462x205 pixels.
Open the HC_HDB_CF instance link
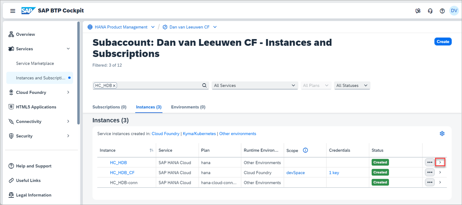pos(122,173)
